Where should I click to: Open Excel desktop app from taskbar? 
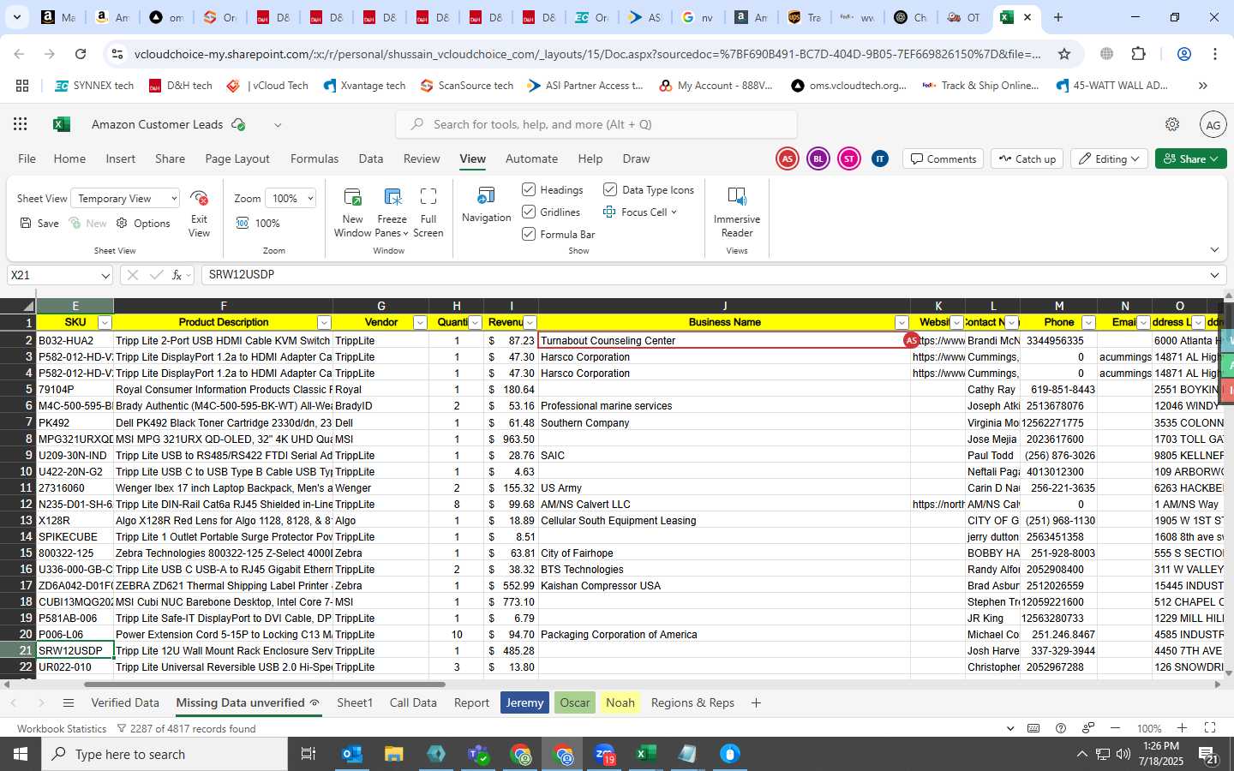[x=645, y=754]
